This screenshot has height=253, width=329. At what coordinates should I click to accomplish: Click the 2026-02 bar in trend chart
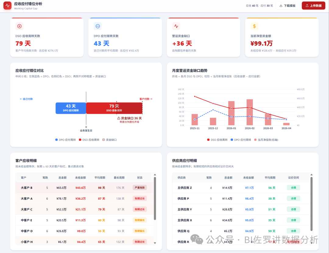pyautogui.click(x=250, y=112)
